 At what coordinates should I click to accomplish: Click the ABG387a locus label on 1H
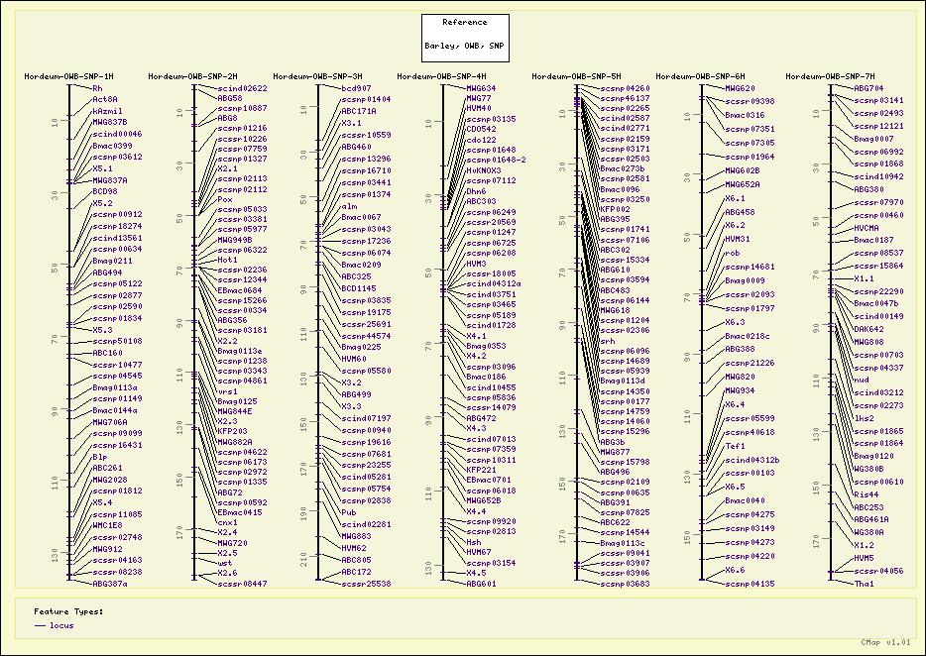pos(110,584)
